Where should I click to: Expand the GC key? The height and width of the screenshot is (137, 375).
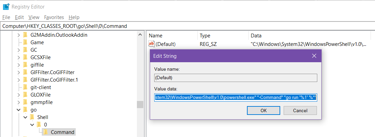coord(19,50)
